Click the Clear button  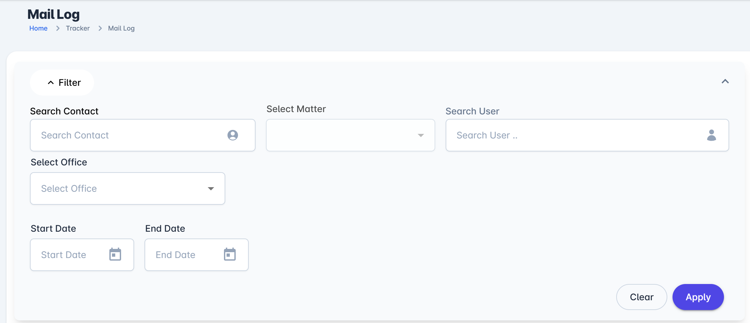coord(641,297)
